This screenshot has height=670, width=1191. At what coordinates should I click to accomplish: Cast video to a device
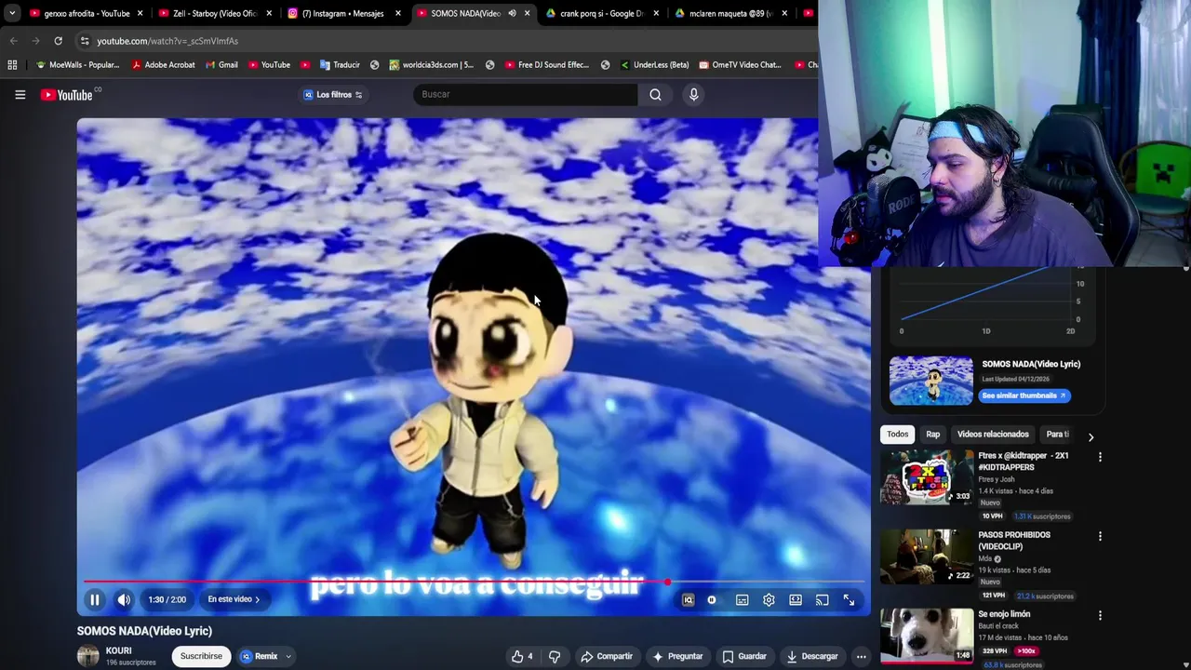822,600
